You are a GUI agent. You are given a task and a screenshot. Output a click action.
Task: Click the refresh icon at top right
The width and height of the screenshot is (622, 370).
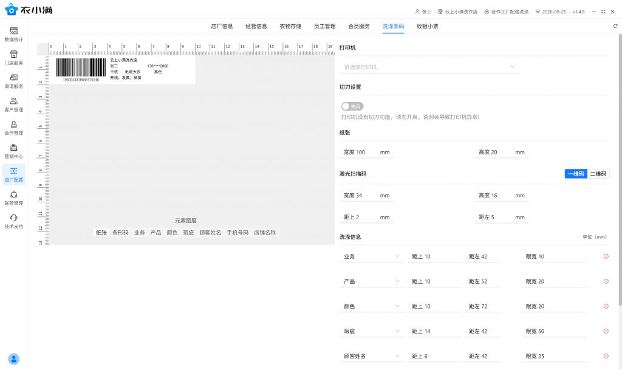point(615,26)
